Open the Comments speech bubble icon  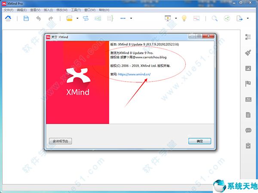(x=248, y=130)
